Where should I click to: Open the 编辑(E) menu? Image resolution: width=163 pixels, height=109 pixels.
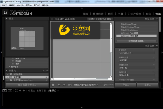coord(12,5)
